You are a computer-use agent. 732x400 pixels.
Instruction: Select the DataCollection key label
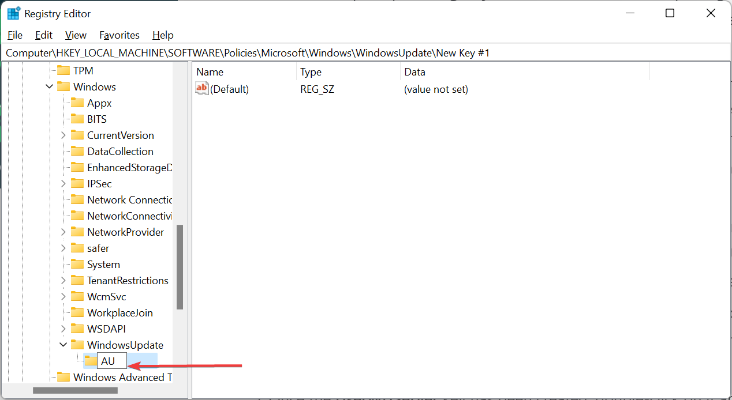(120, 152)
